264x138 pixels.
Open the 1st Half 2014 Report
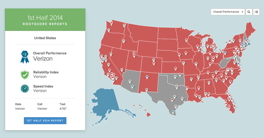(45, 121)
